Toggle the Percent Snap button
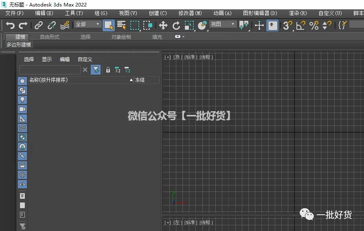364x231 pixels. click(314, 25)
